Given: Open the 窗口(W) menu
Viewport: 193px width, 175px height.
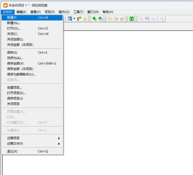Looking at the screenshot, I should (x=93, y=12).
